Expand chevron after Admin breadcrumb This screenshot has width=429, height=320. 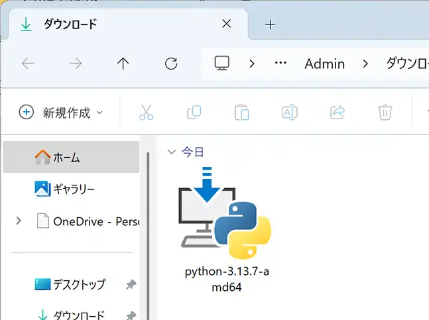[365, 64]
